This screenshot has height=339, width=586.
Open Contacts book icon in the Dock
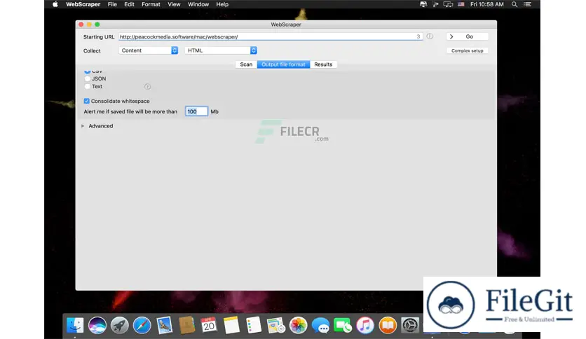(x=186, y=325)
